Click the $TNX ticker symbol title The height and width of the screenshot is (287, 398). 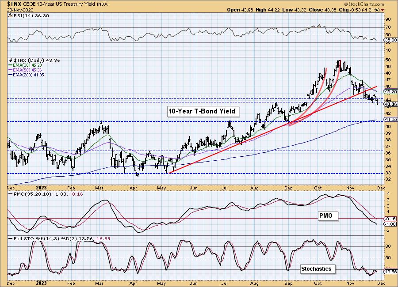[15, 4]
